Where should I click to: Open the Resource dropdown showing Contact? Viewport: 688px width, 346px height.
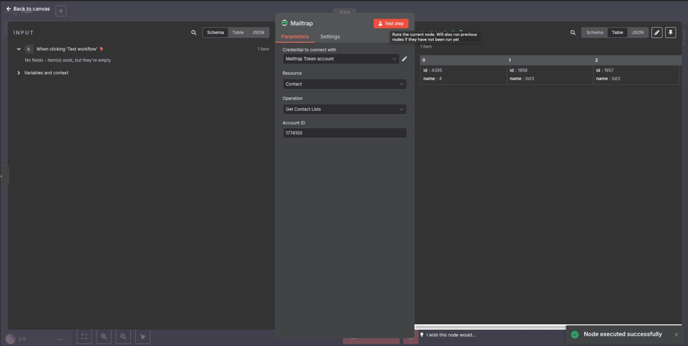(x=344, y=84)
